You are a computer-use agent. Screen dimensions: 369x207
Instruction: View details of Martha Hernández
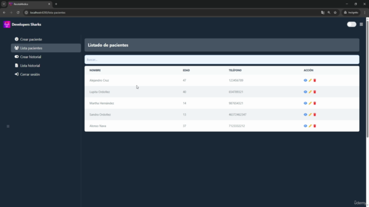[305, 103]
